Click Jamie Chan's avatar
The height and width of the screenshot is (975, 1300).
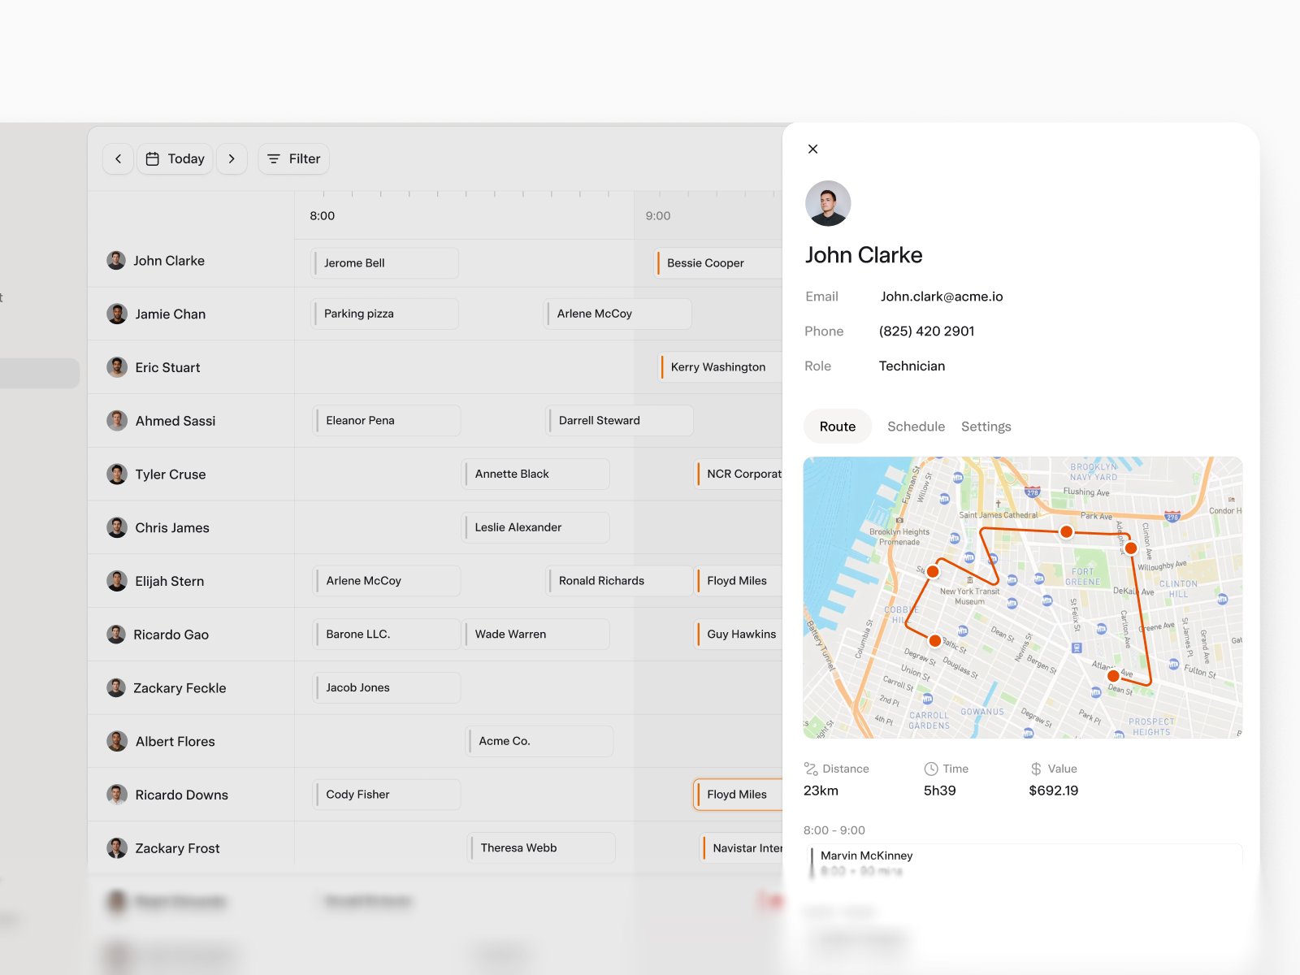[117, 314]
